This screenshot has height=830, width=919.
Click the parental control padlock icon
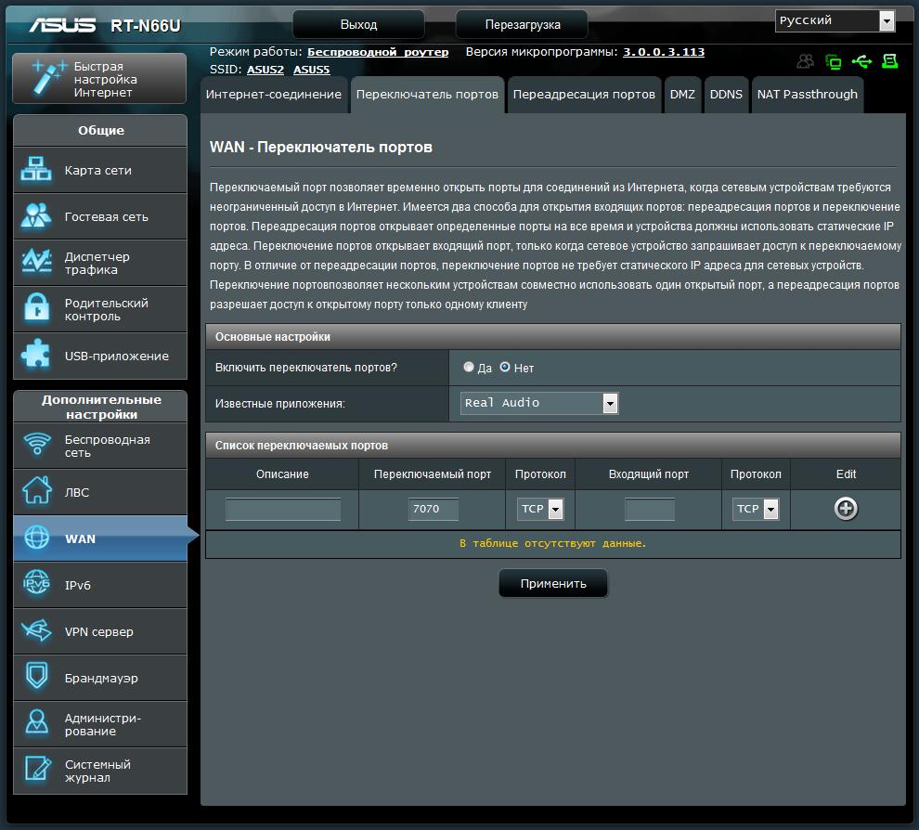[36, 309]
